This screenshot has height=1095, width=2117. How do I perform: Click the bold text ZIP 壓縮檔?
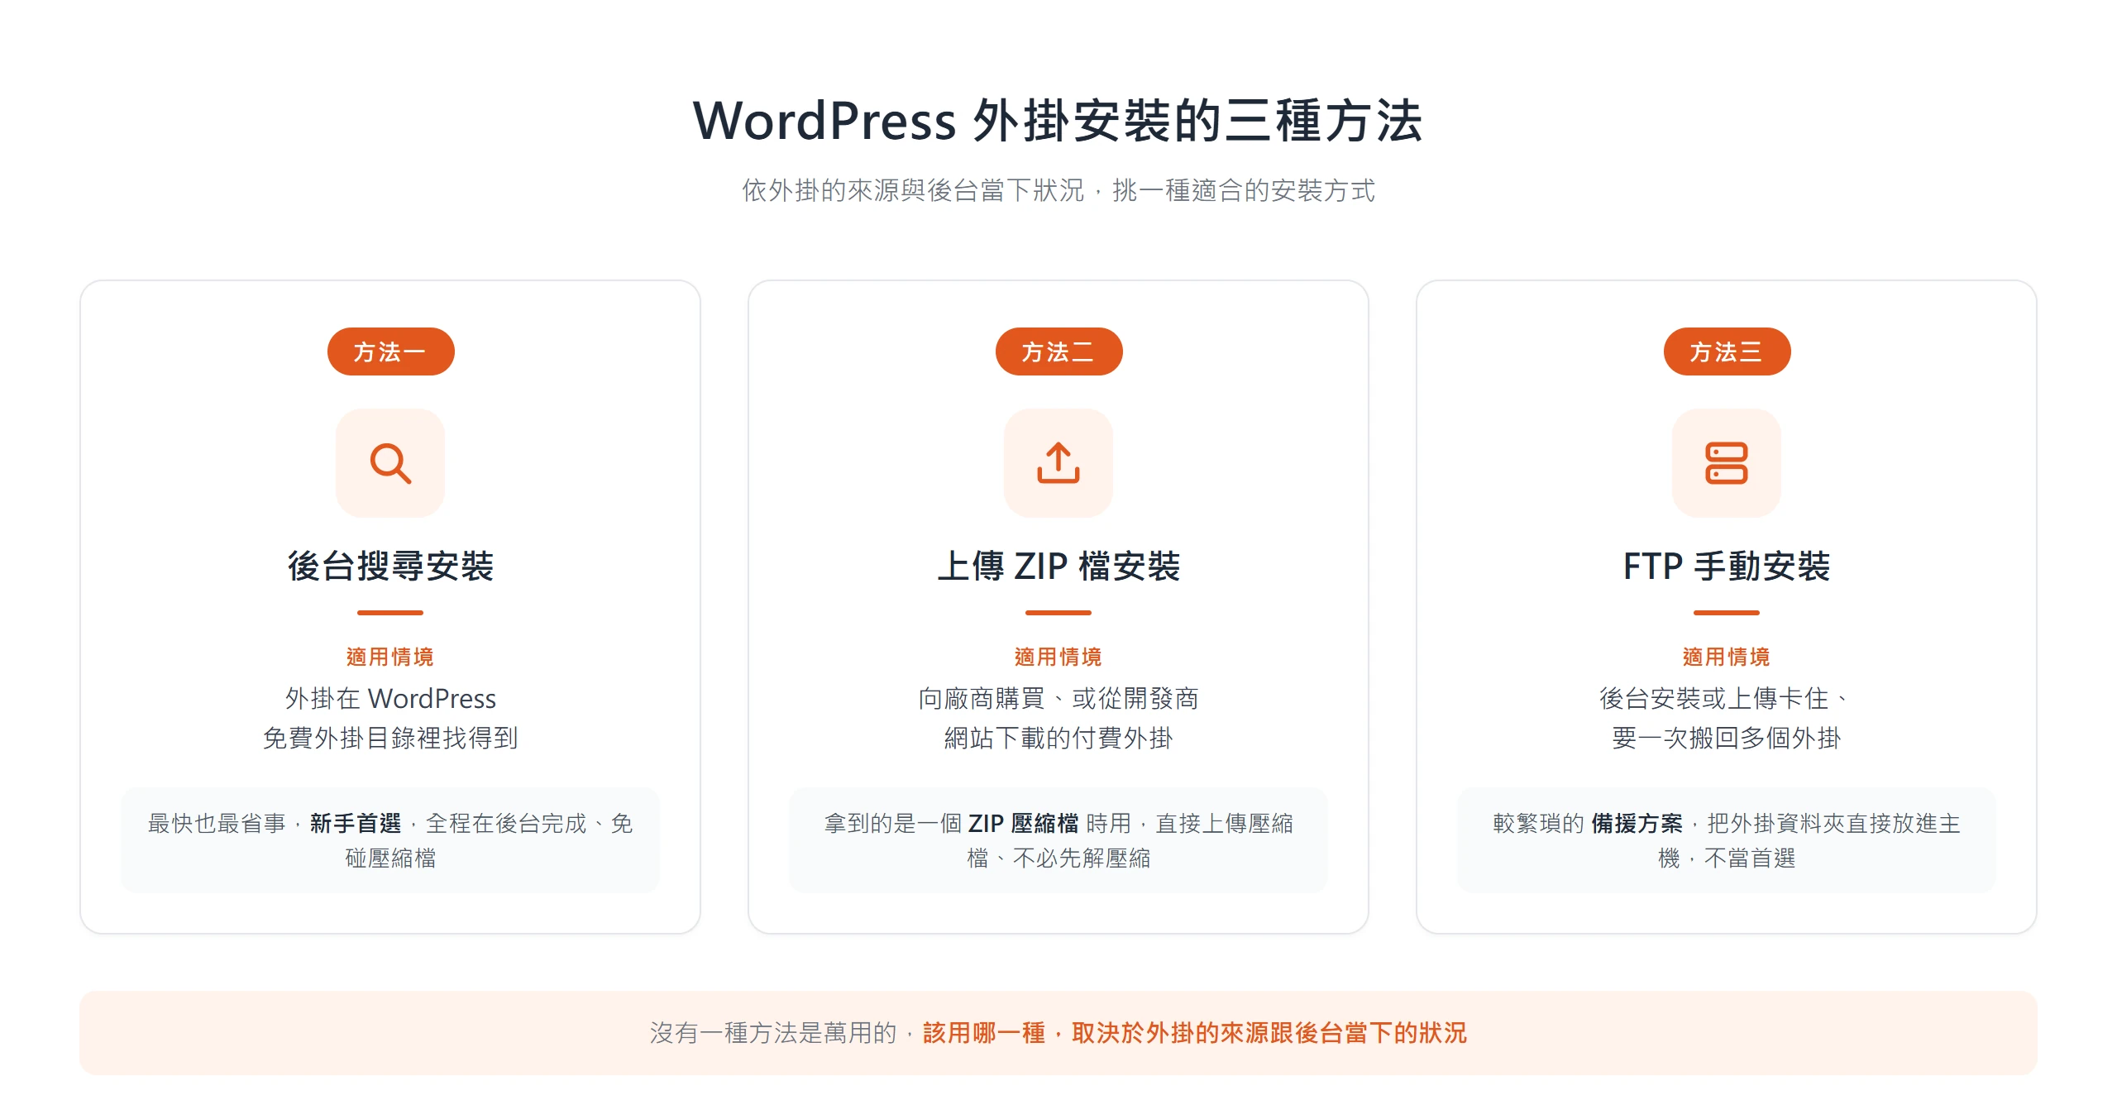coord(1023,823)
